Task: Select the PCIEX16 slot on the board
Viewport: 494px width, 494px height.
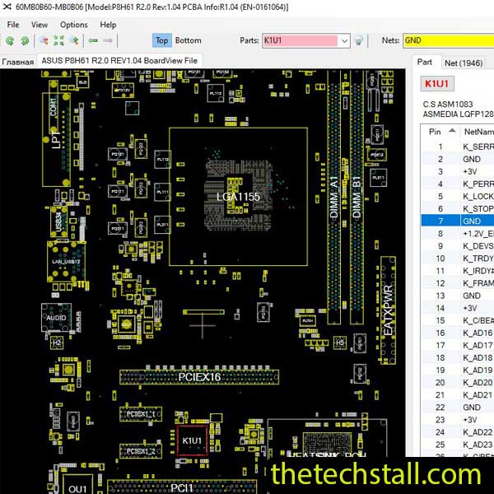Action: [x=199, y=377]
